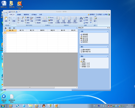Collapse the Support section in the start panel
Screen dimensions: 135x108
108,31
